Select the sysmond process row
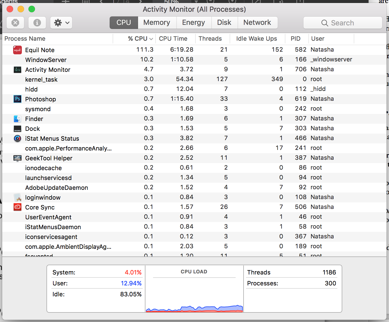This screenshot has height=322, width=389. [x=194, y=109]
